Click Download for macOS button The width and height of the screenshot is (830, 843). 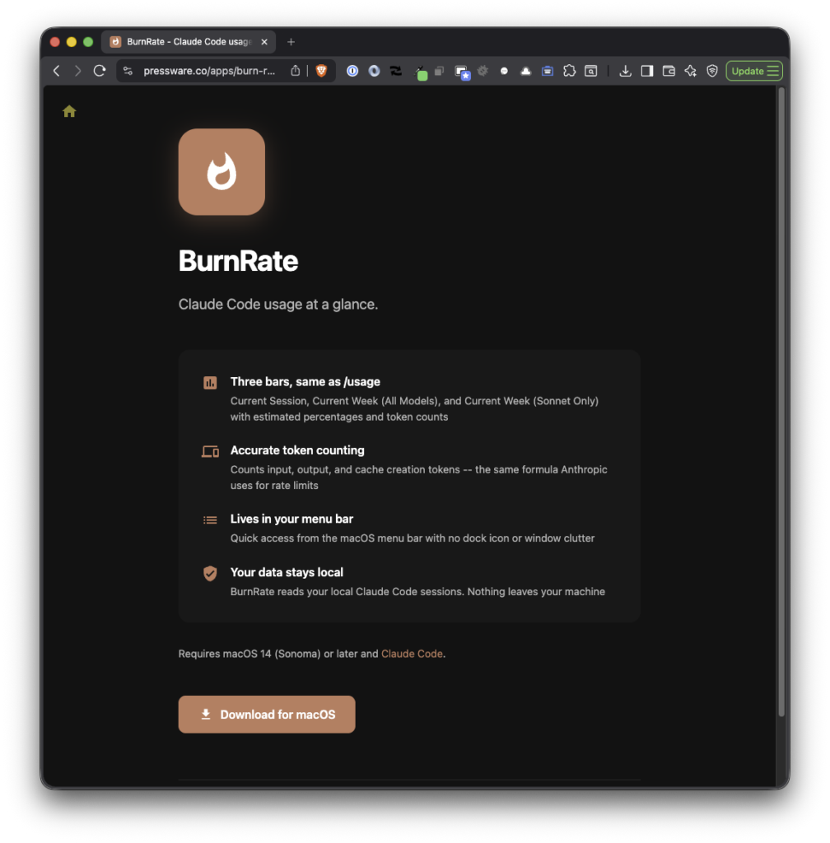click(267, 715)
